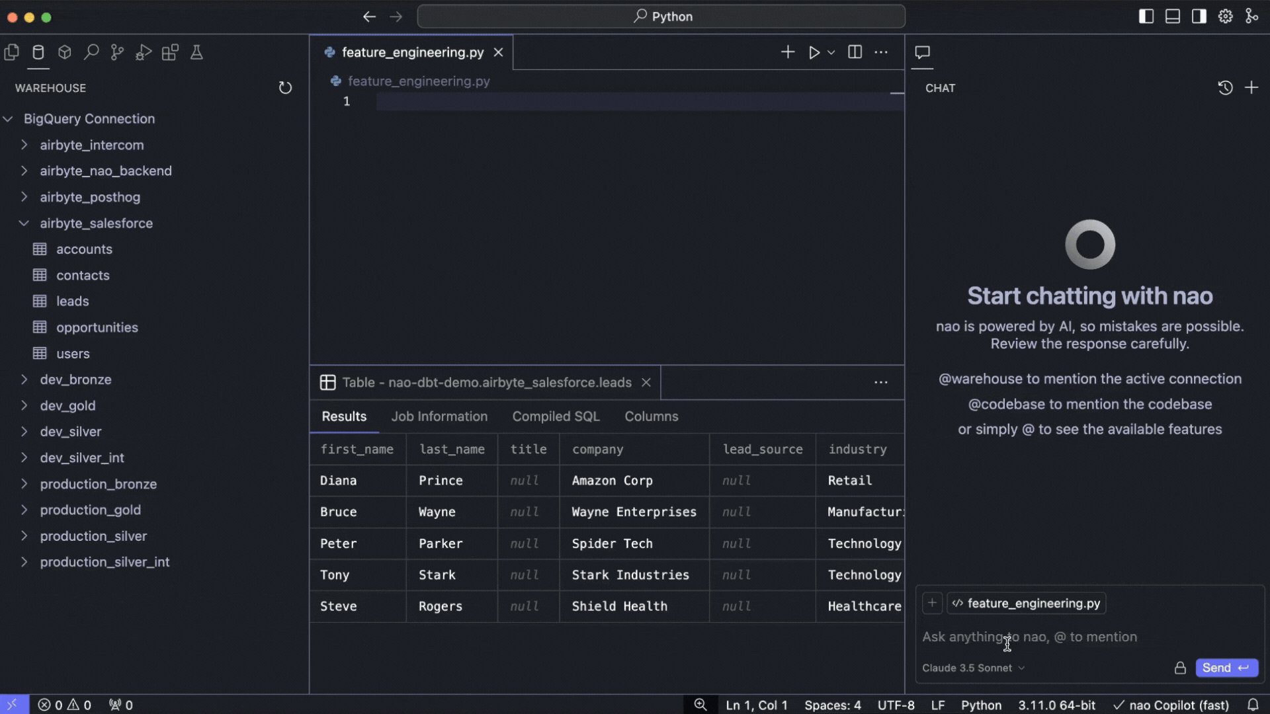The image size is (1270, 714).
Task: Open the Search magnifier in activity bar
Action: point(91,52)
